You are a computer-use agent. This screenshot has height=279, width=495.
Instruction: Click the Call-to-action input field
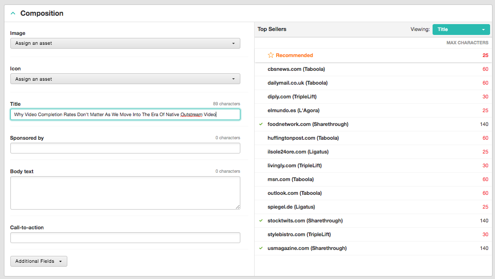click(x=125, y=238)
